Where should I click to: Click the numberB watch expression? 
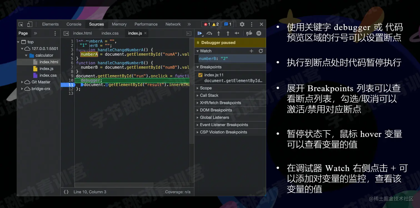click(232, 59)
